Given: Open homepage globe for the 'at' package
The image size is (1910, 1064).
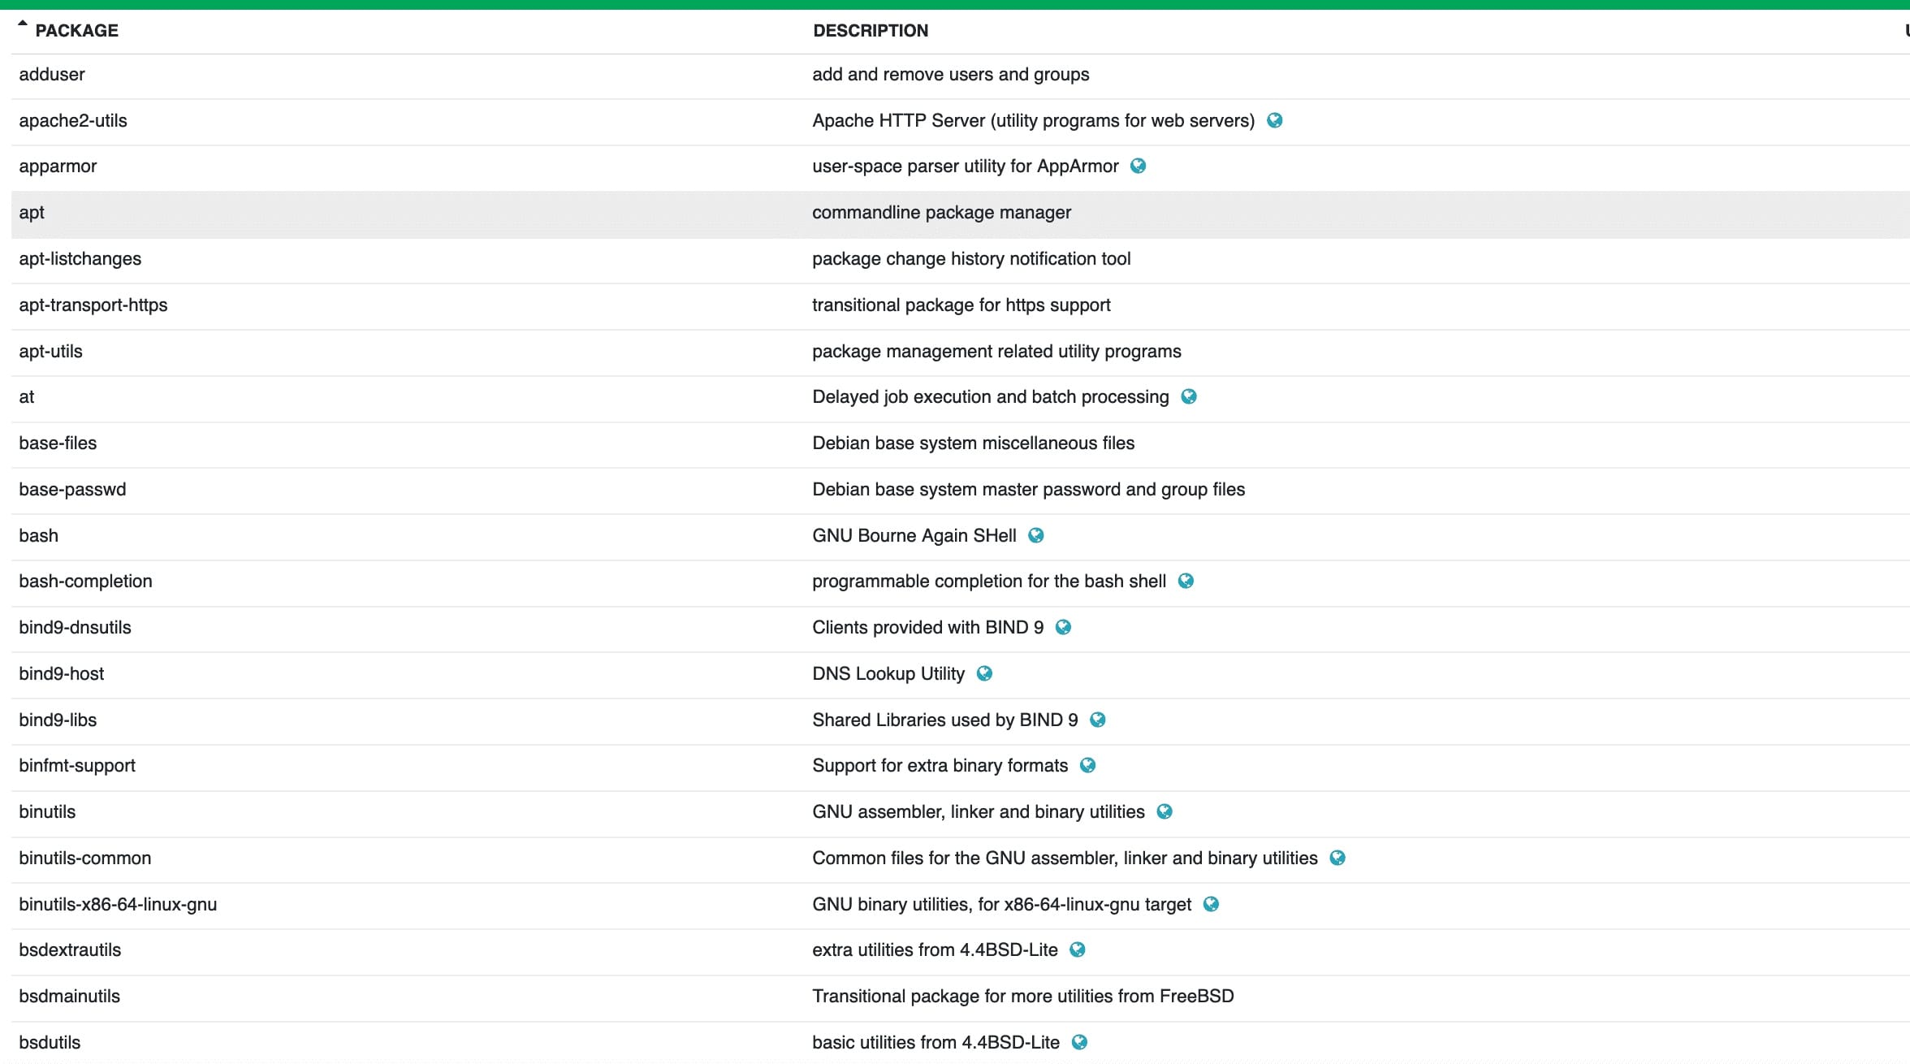Looking at the screenshot, I should (1188, 396).
